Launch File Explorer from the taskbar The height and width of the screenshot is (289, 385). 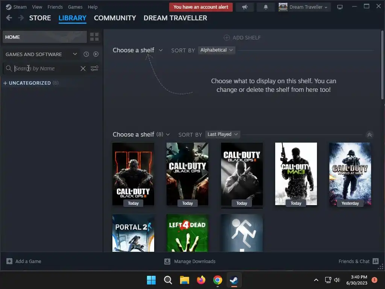pyautogui.click(x=184, y=280)
